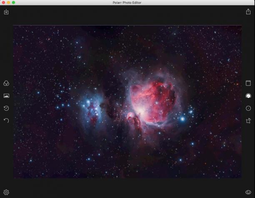Select the crop and rotate tool
Screen dimensions: 255x198
(x=248, y=121)
